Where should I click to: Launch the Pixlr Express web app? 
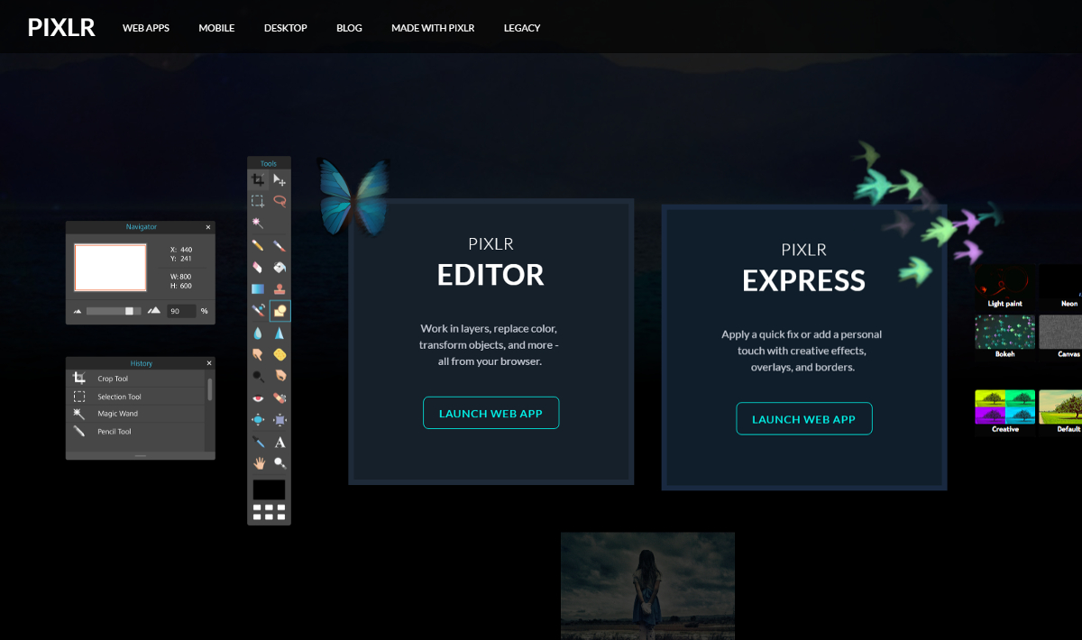803,419
